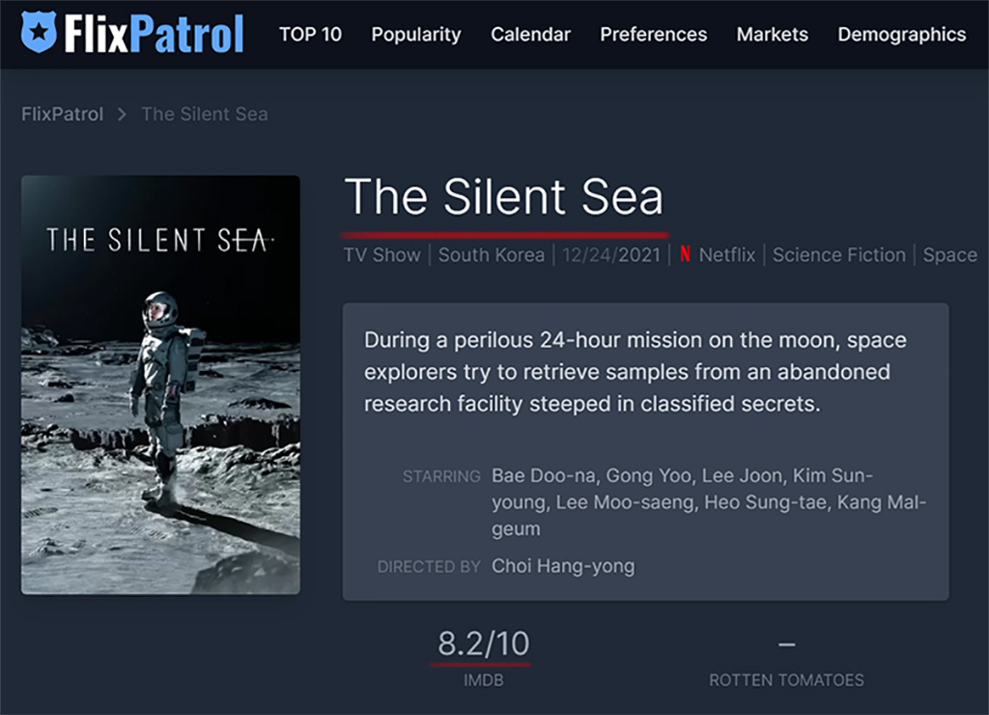The height and width of the screenshot is (715, 989).
Task: Click the ROTTEN TOMATOES label
Action: [x=786, y=680]
